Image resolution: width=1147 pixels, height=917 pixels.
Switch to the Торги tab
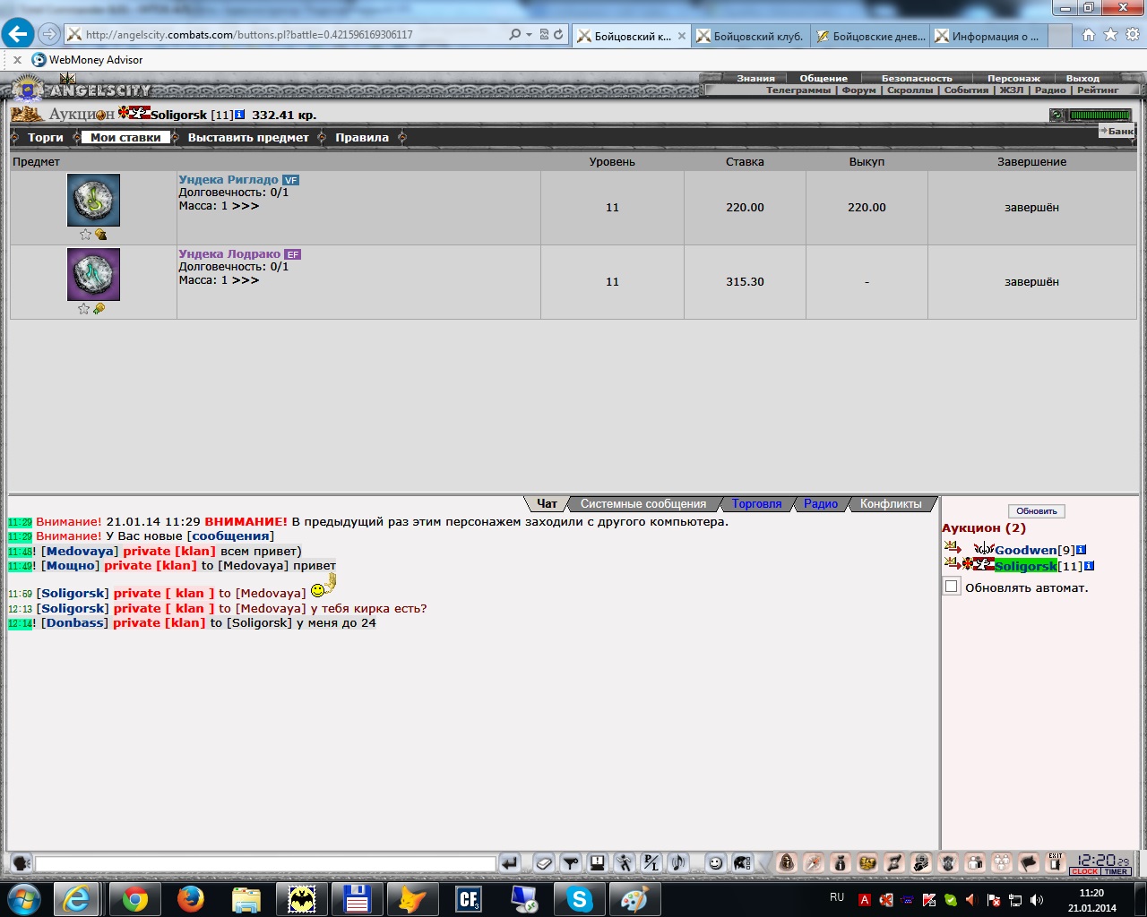click(46, 138)
